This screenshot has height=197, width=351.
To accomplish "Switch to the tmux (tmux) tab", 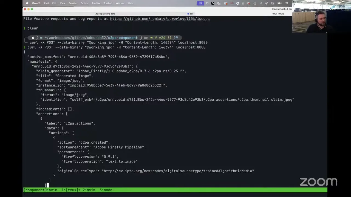I will [x=278, y=14].
